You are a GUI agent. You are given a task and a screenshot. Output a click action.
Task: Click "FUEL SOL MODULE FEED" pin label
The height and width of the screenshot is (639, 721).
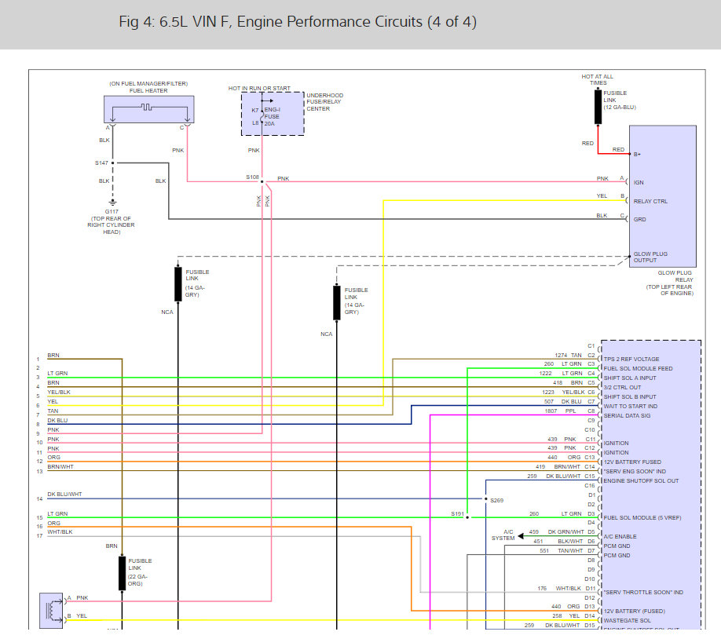pyautogui.click(x=638, y=369)
